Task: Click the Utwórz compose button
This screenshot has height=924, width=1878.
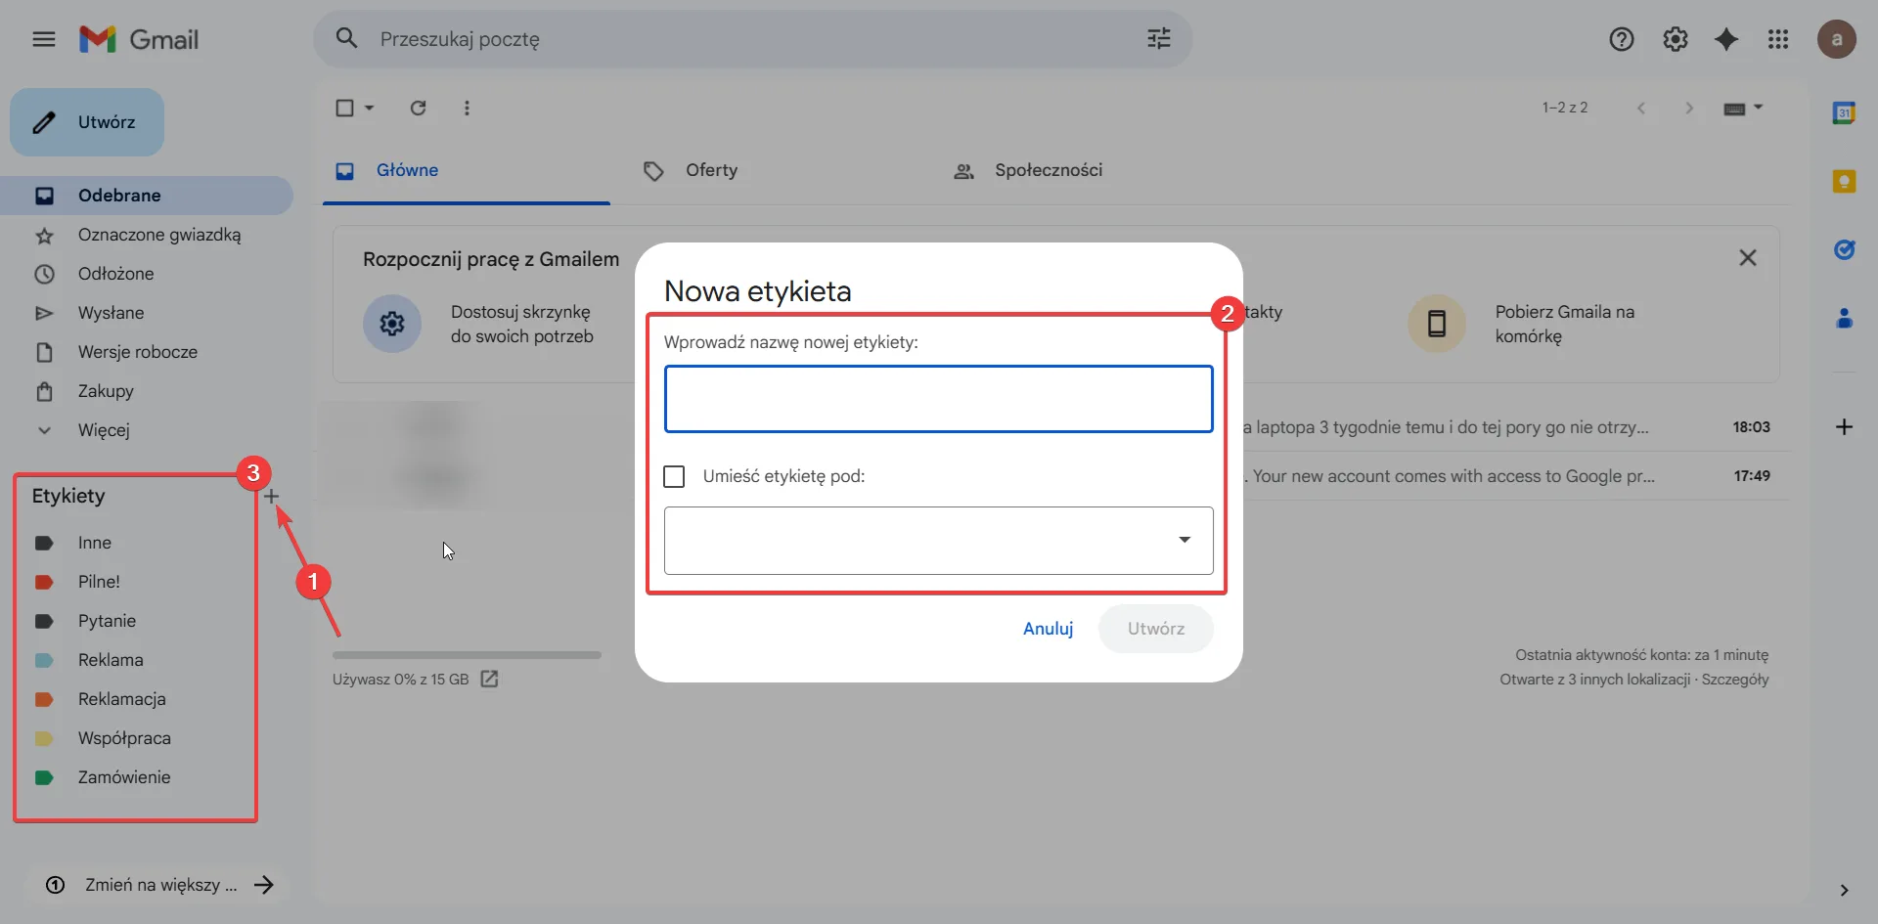Action: tap(87, 122)
